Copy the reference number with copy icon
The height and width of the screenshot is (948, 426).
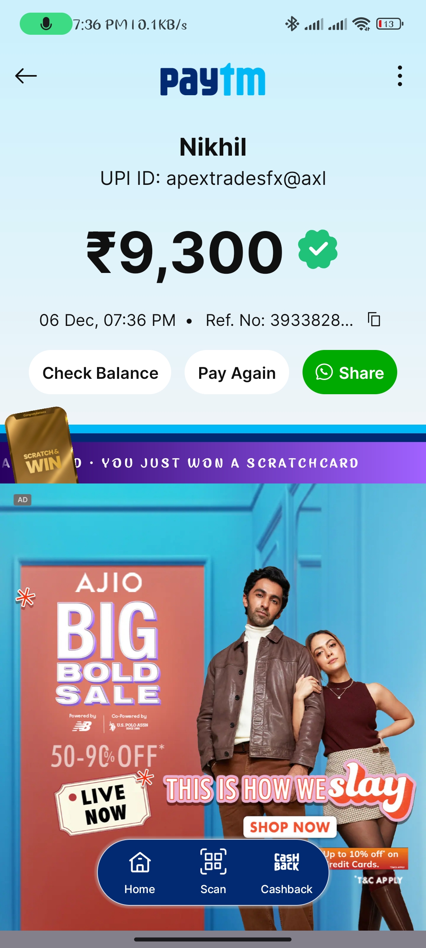[374, 319]
